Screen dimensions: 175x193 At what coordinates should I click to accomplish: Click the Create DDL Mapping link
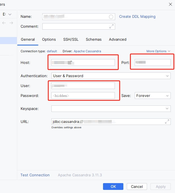point(137,16)
